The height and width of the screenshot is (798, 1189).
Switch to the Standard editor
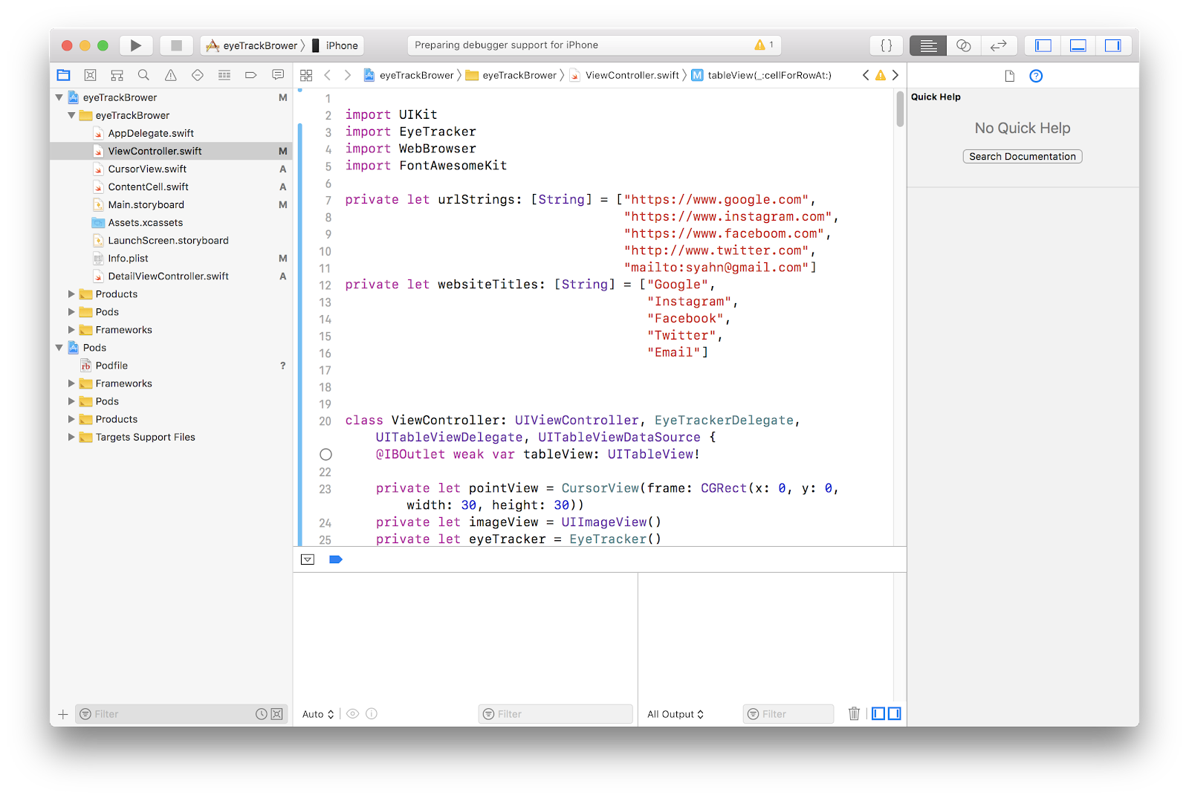[928, 45]
